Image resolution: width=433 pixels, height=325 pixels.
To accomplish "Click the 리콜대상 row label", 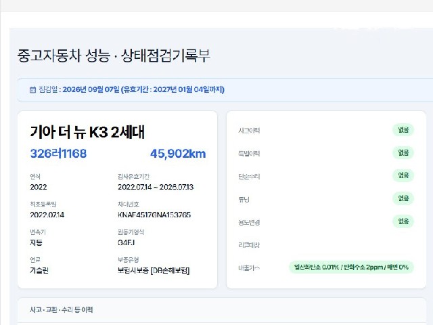I will (x=249, y=245).
